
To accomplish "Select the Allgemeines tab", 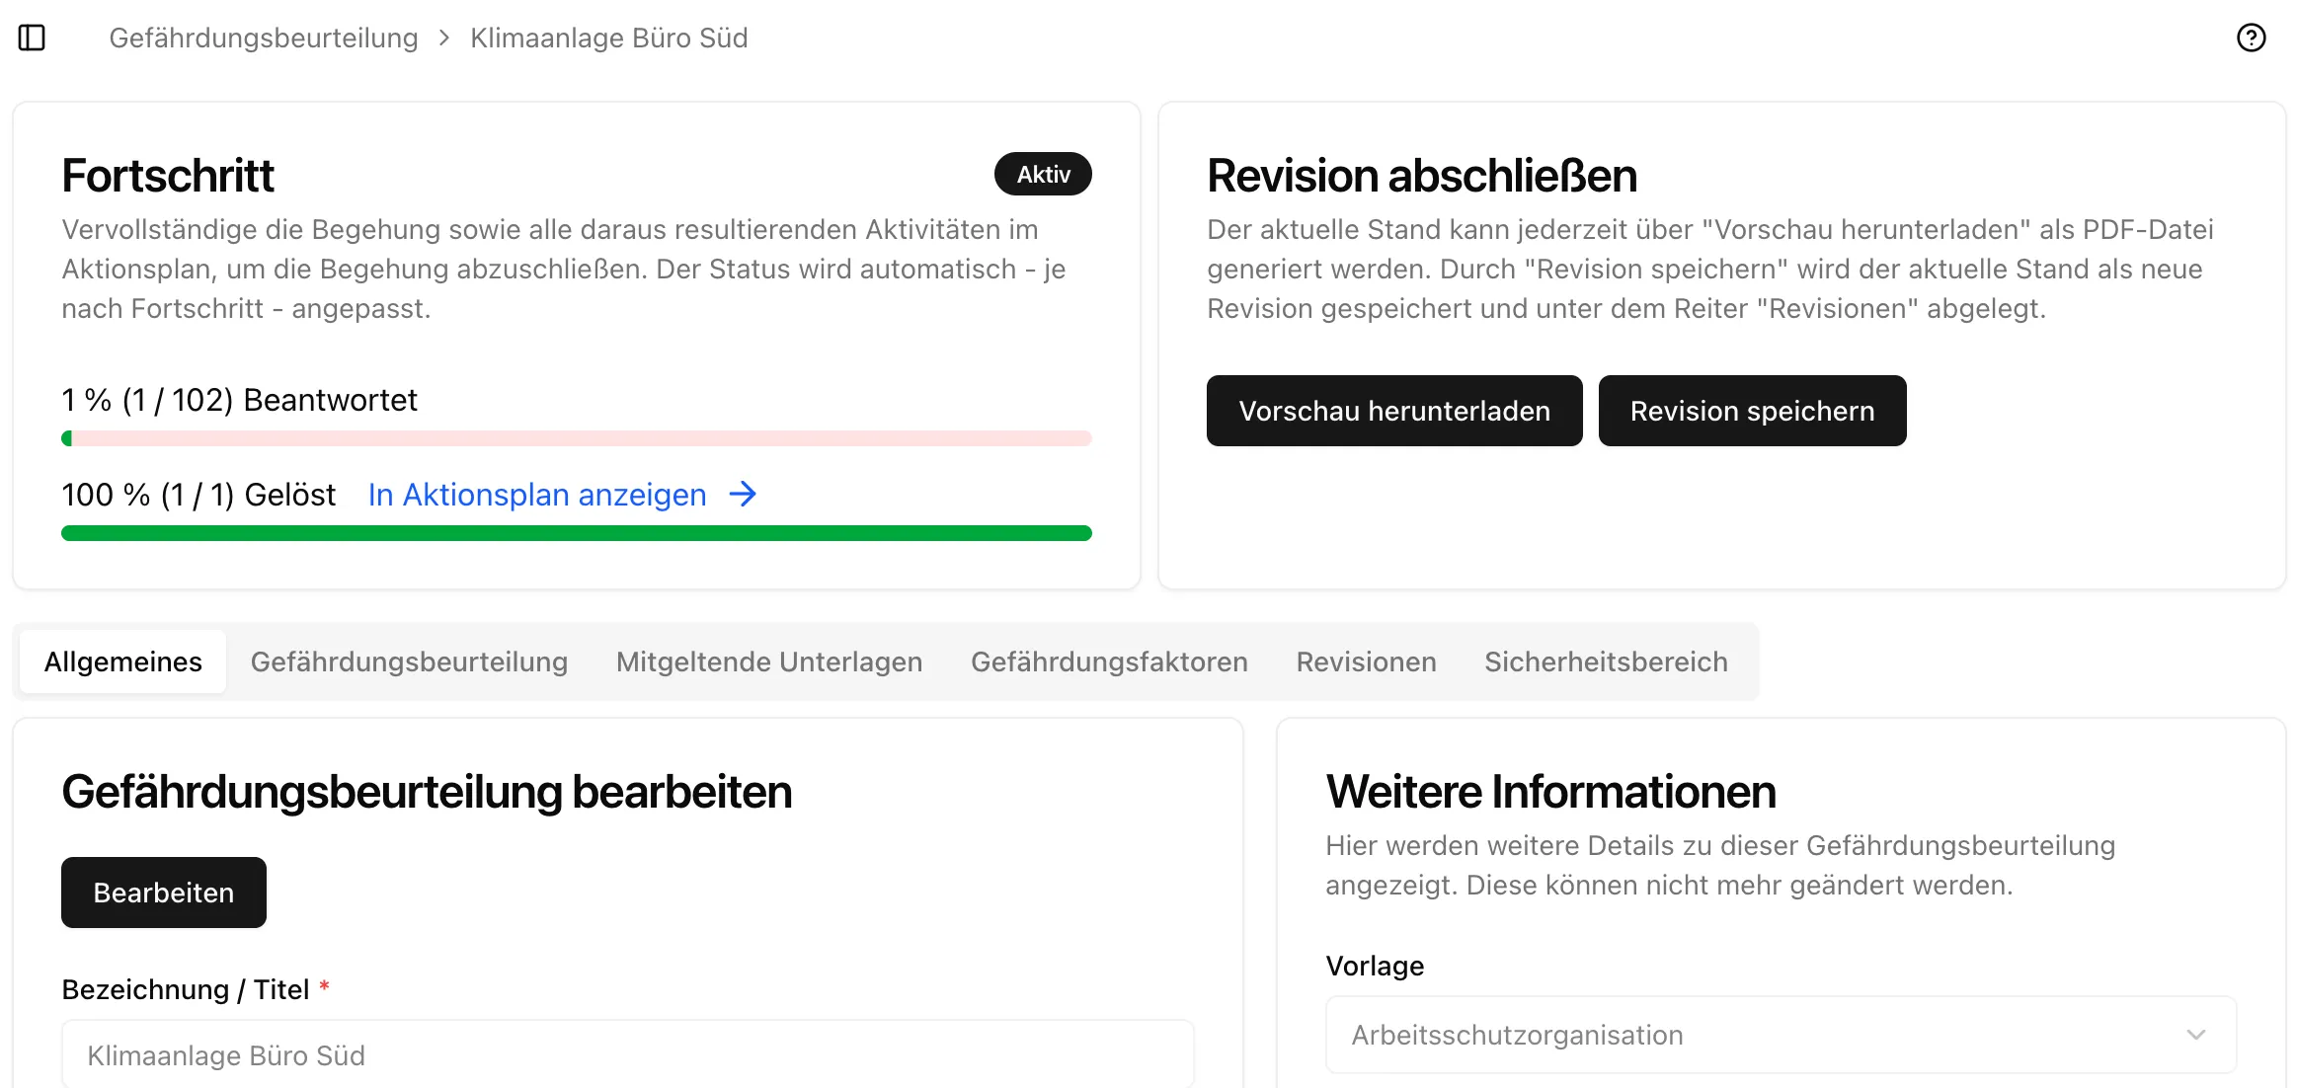I will coord(122,661).
